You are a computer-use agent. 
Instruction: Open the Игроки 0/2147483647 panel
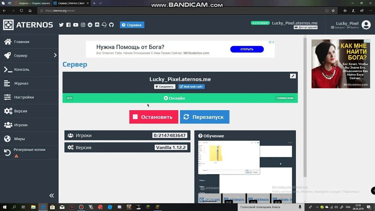(x=127, y=135)
